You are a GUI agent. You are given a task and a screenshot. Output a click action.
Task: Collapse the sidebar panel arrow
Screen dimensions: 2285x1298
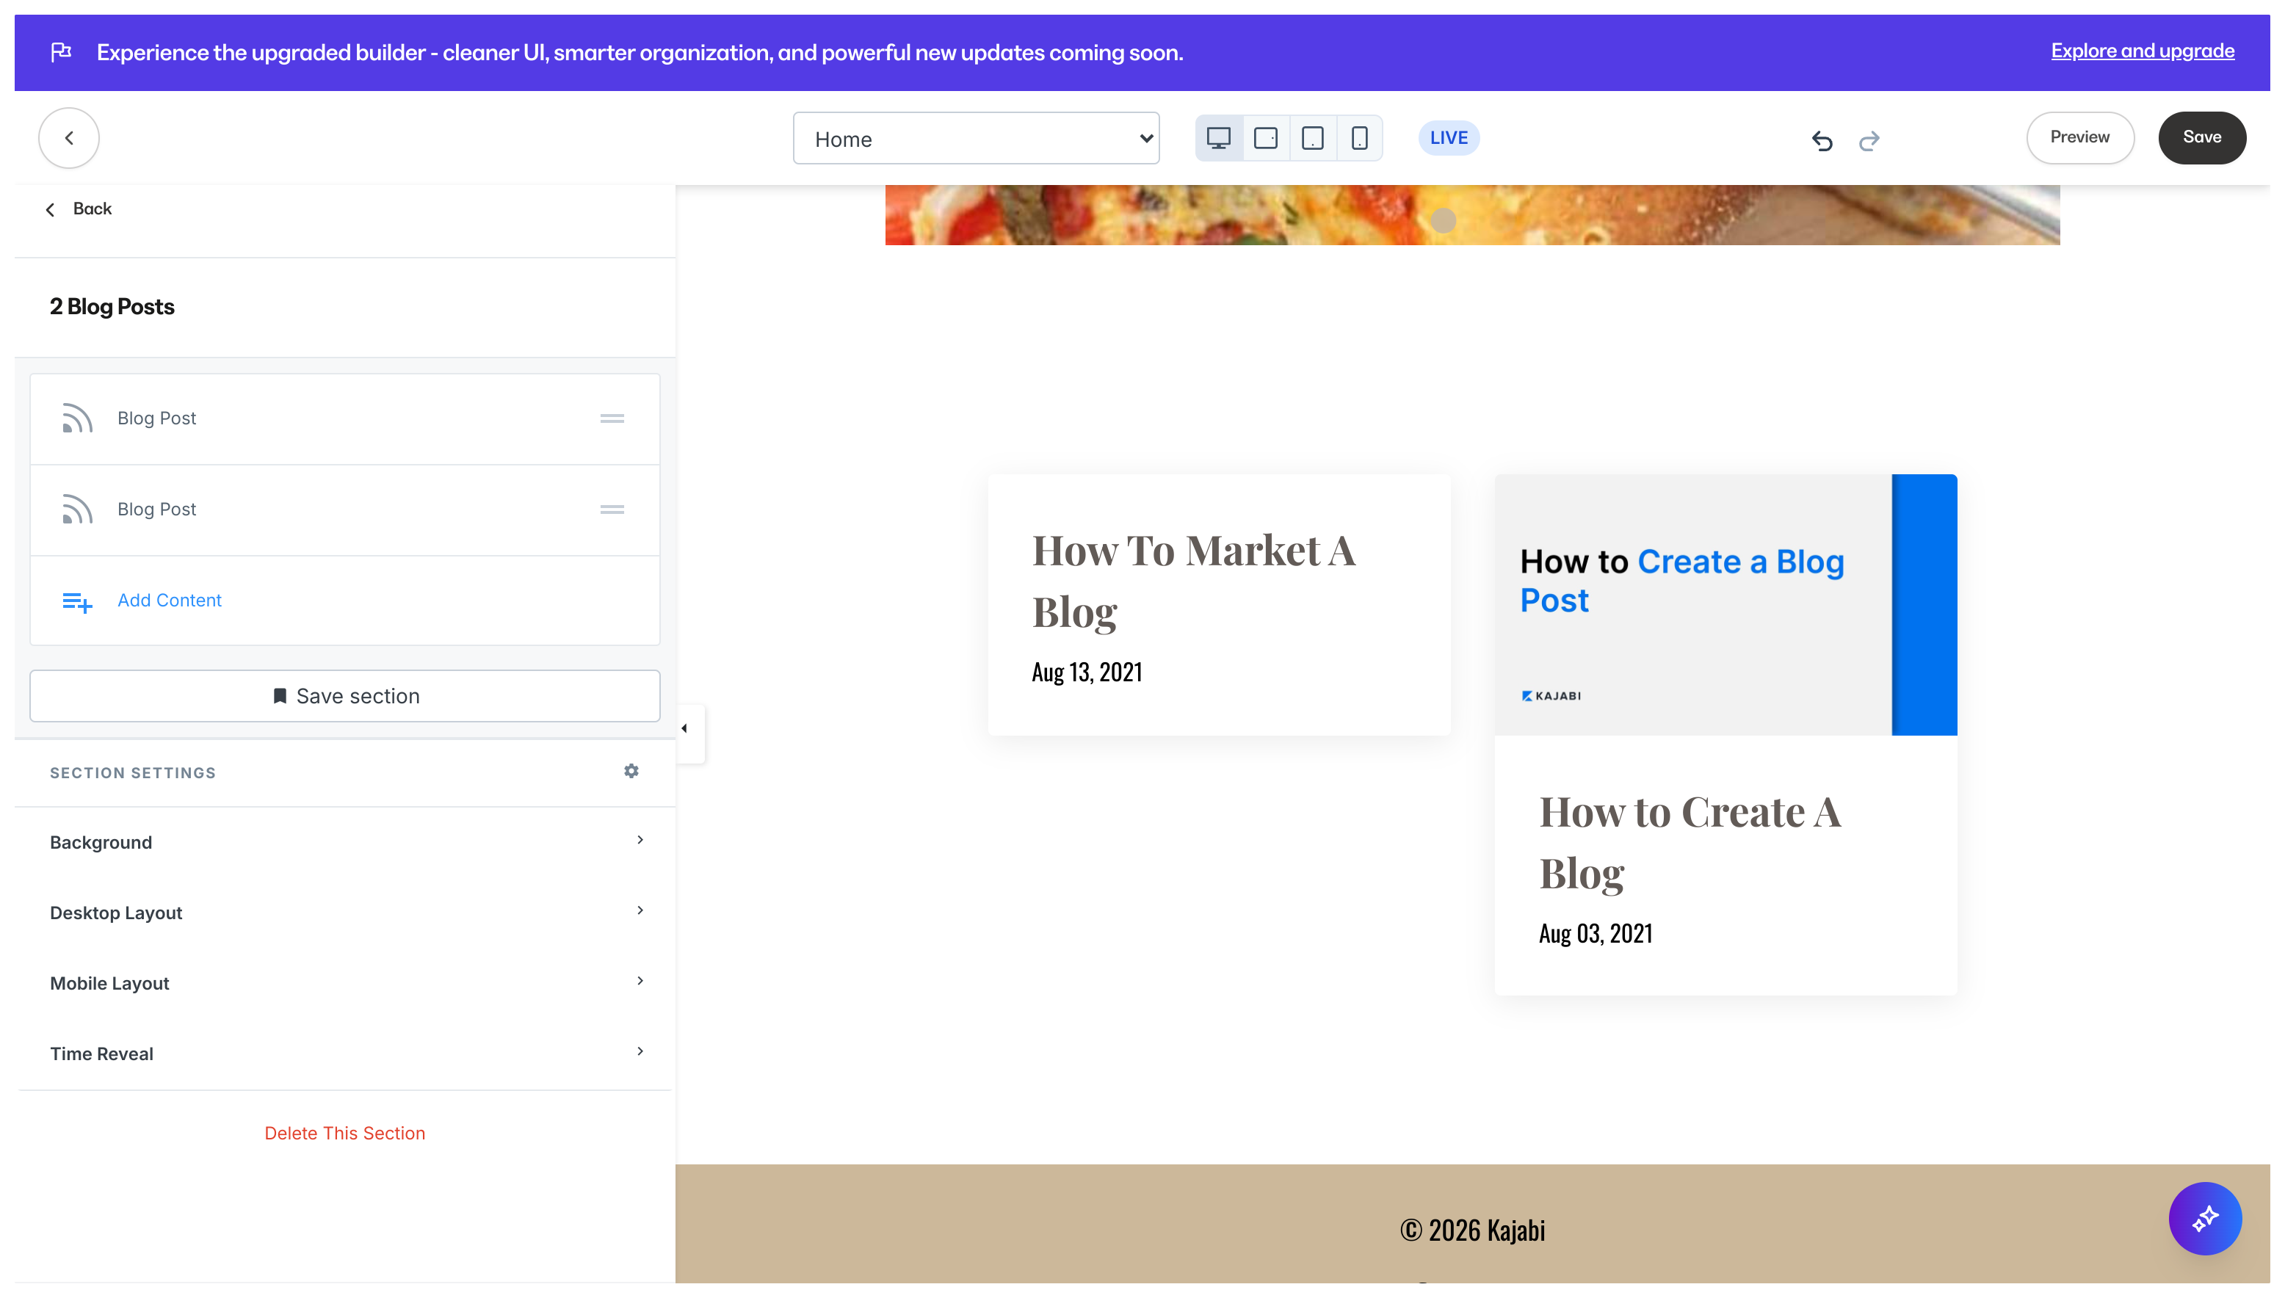[685, 729]
